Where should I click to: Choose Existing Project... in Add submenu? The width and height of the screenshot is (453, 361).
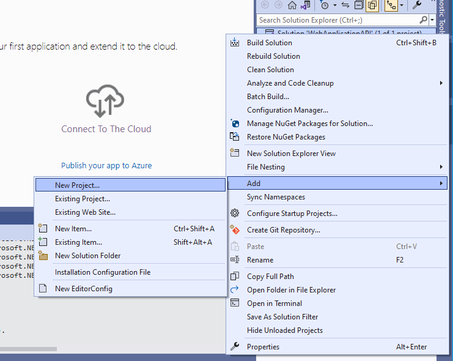tap(130, 199)
